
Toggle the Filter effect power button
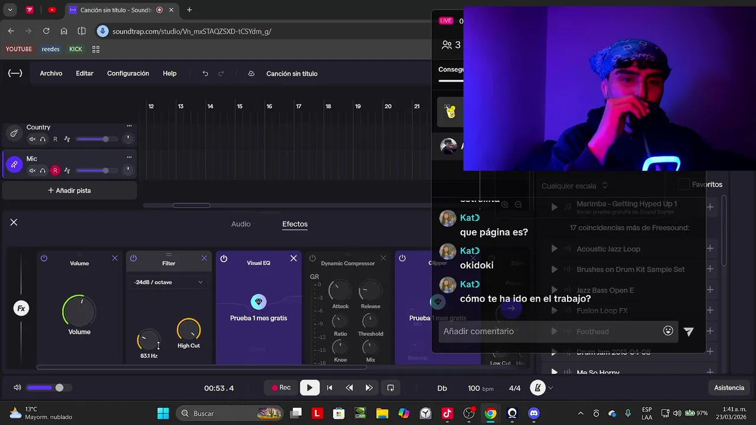pos(133,259)
